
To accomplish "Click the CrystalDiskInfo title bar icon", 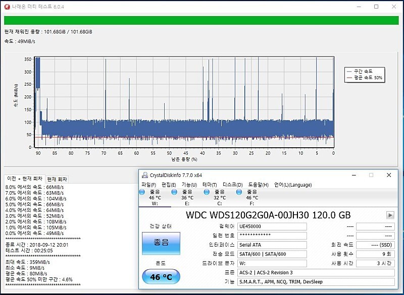I will tap(145, 175).
